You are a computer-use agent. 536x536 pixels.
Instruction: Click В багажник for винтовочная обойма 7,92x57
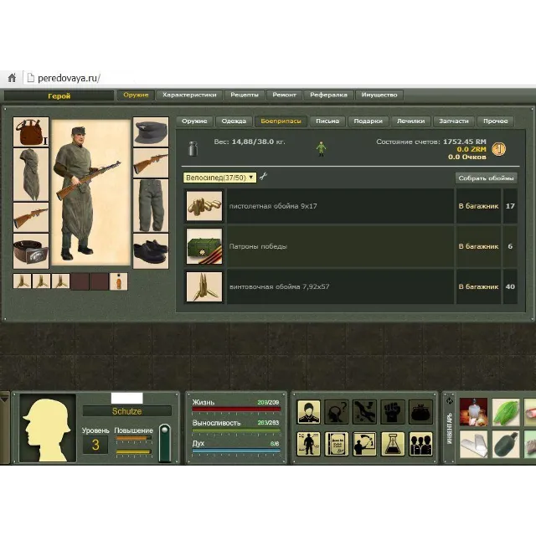point(478,286)
